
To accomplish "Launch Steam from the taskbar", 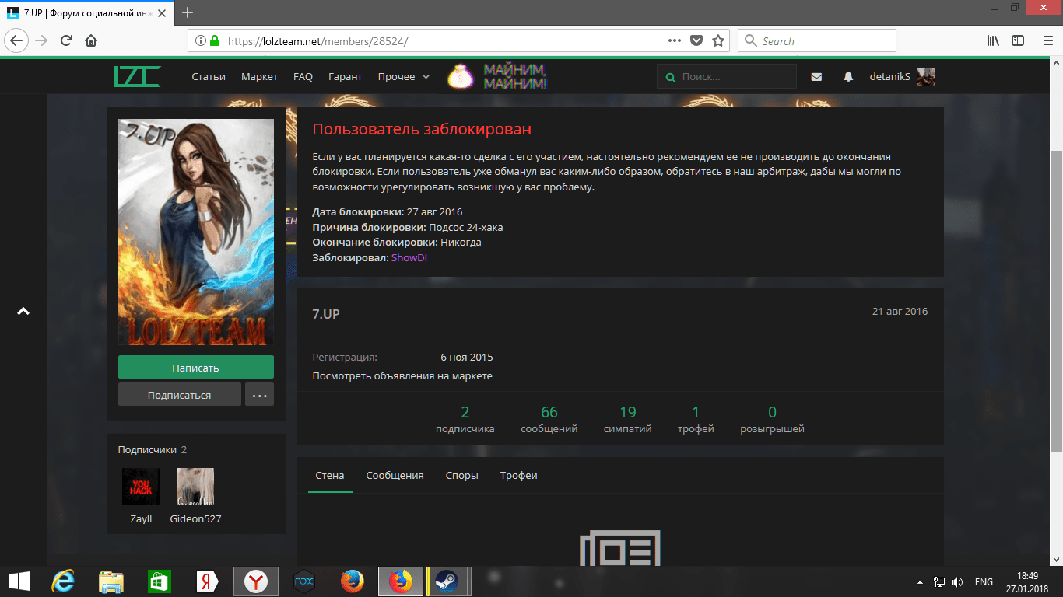I will coord(446,581).
